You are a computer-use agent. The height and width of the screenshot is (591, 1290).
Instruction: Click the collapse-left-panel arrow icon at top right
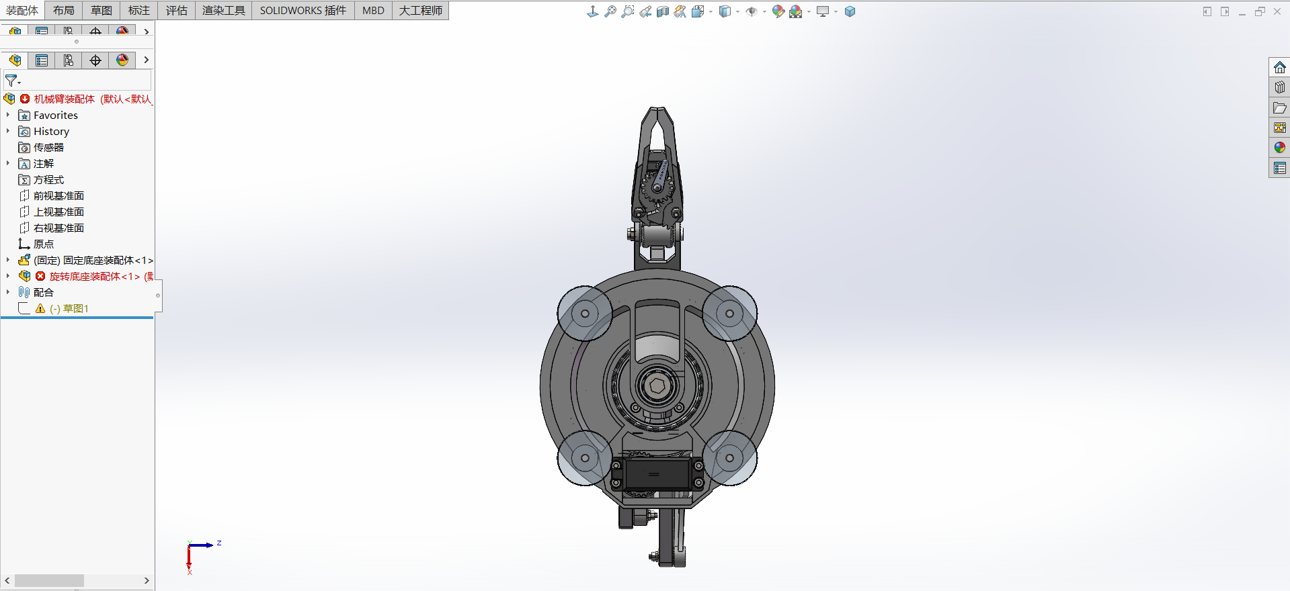[x=1207, y=11]
